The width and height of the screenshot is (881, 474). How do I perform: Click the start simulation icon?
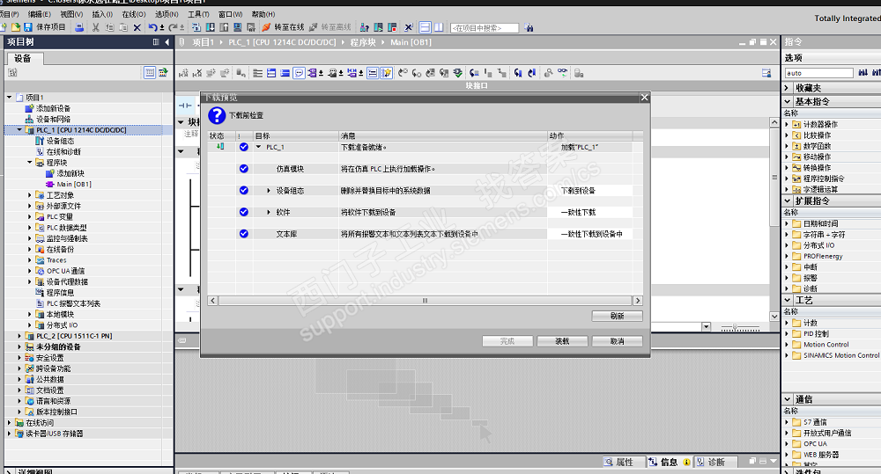[x=238, y=27]
